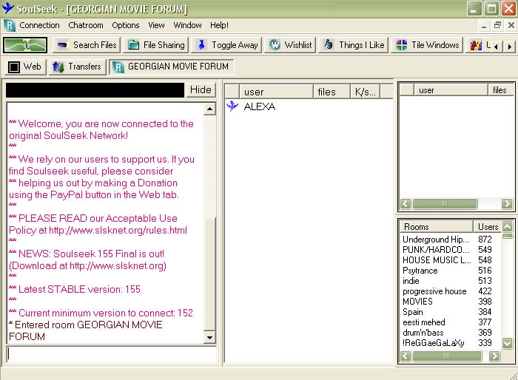The width and height of the screenshot is (518, 380).
Task: Click the Rooms column header
Action: (x=436, y=227)
